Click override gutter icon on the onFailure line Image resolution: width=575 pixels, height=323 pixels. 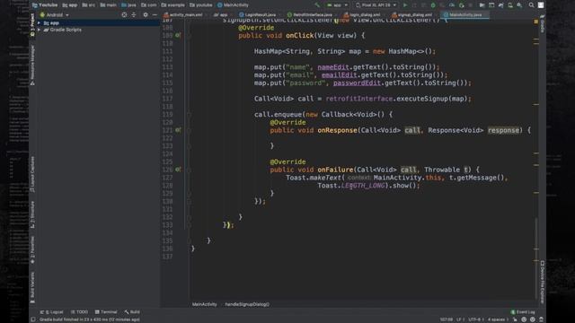(178, 170)
